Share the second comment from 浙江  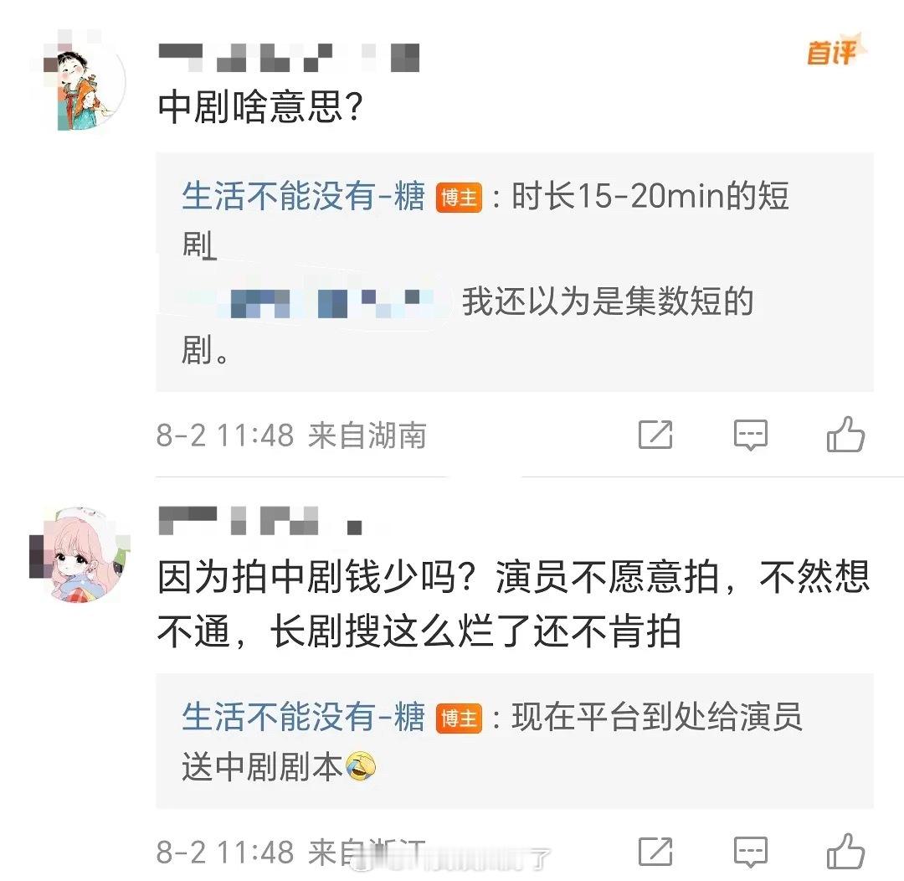[655, 851]
